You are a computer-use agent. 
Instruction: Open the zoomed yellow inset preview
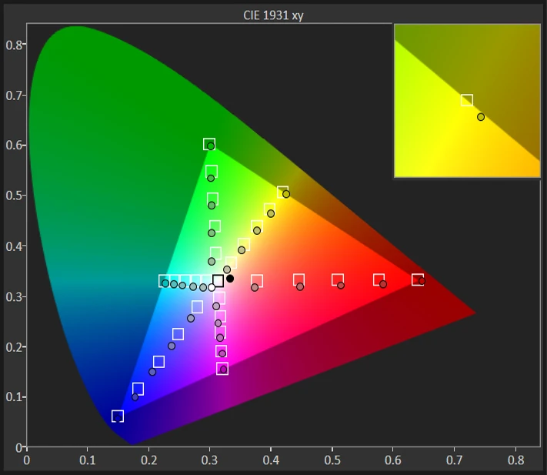(467, 100)
